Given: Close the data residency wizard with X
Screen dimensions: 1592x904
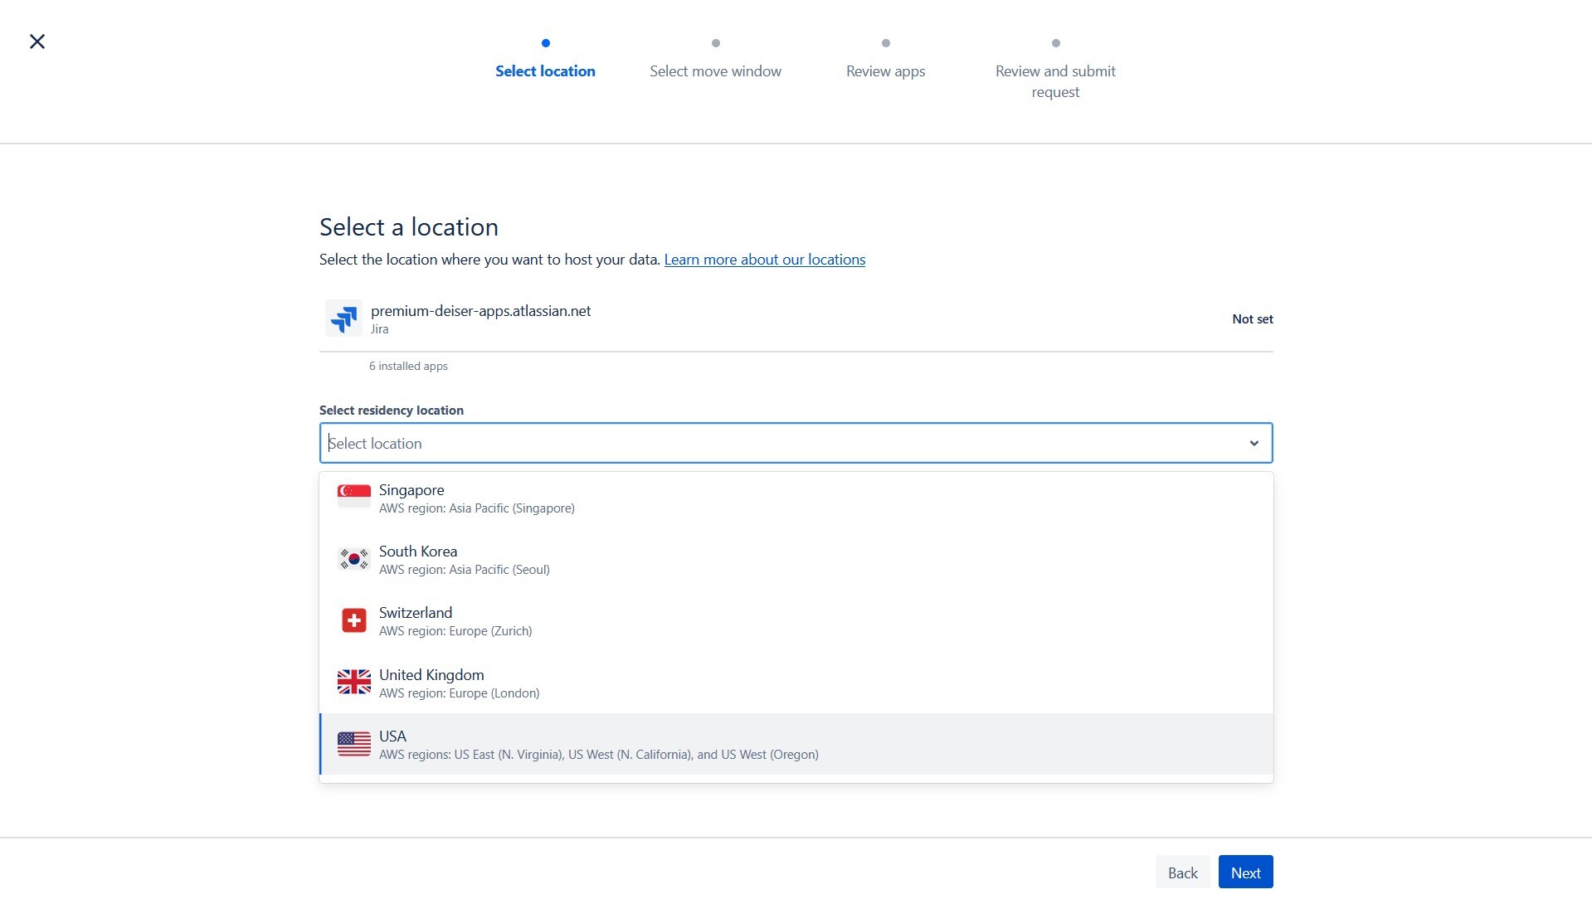Looking at the screenshot, I should tap(37, 41).
